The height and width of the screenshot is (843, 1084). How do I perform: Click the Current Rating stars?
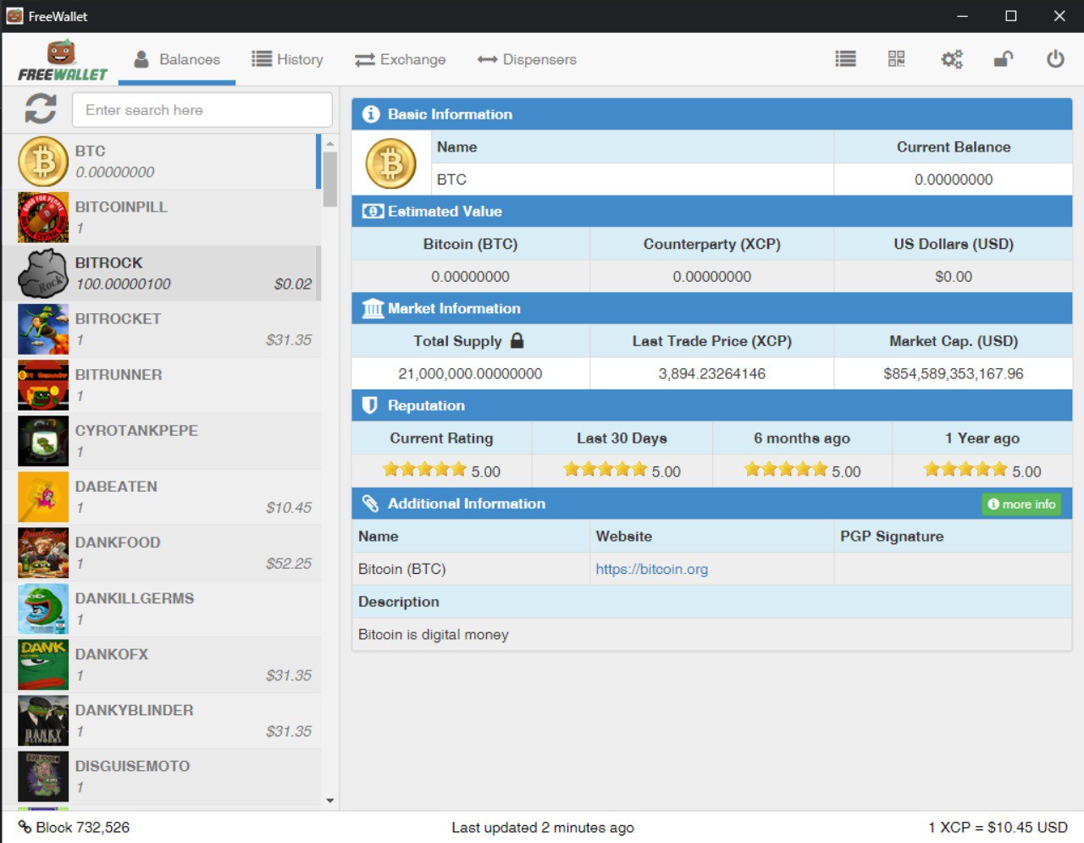(x=424, y=469)
